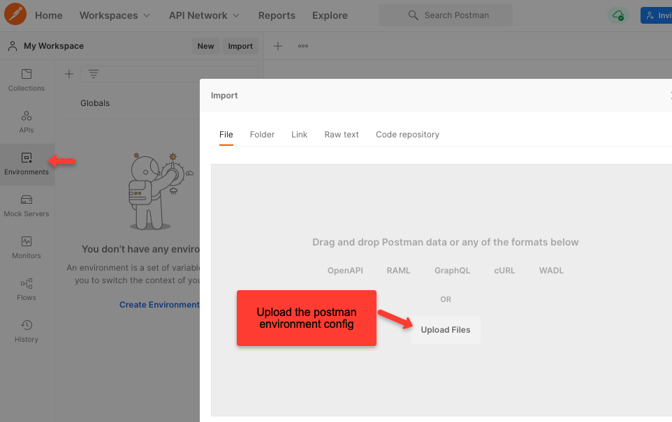Open the Mock Servers sidebar panel

27,206
